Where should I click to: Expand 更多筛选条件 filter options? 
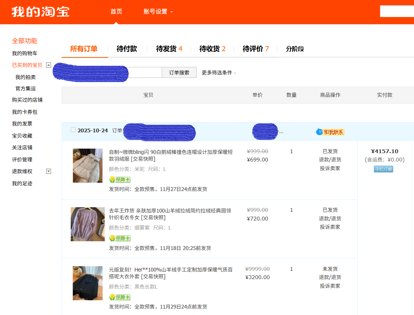[219, 73]
